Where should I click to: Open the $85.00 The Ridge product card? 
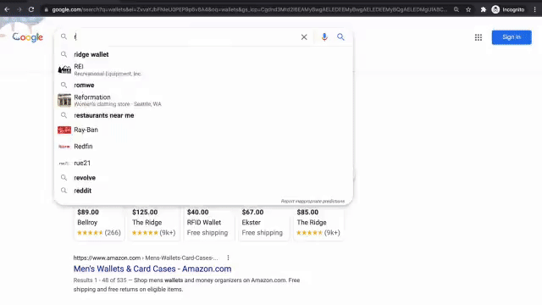[x=318, y=223]
